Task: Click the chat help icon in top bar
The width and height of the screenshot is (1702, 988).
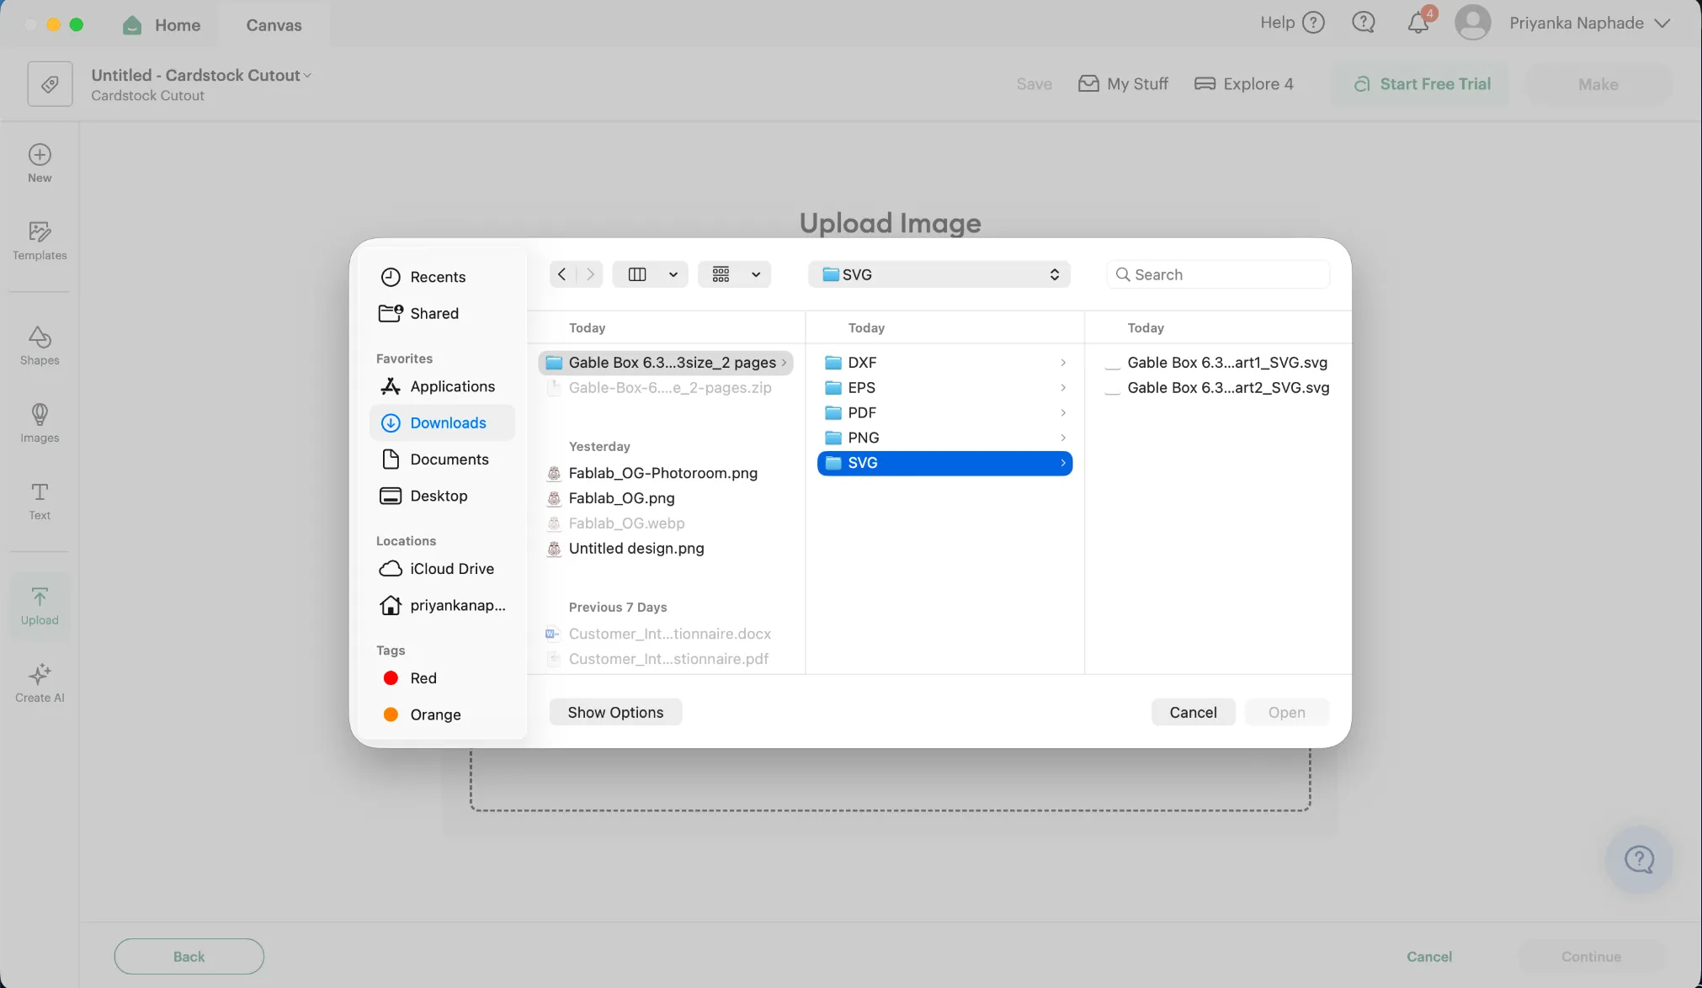Action: pyautogui.click(x=1364, y=23)
